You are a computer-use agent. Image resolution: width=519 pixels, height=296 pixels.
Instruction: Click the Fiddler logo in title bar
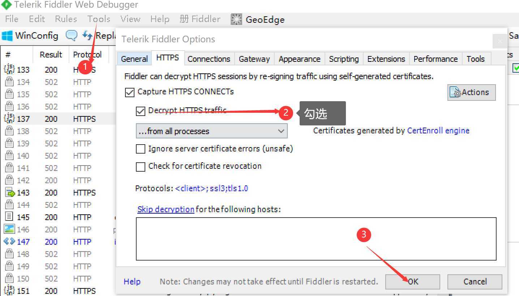point(7,5)
